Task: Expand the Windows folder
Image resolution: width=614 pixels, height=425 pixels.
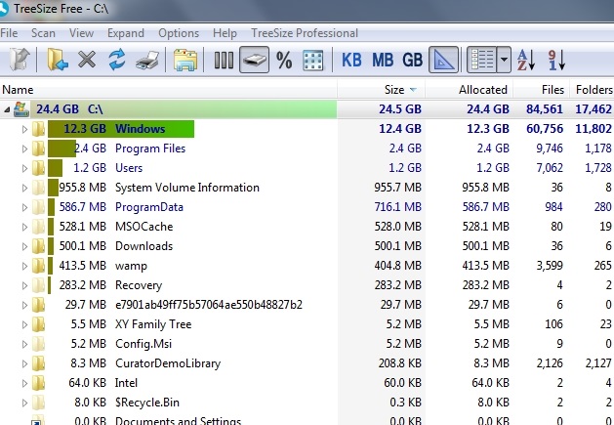Action: pyautogui.click(x=24, y=129)
